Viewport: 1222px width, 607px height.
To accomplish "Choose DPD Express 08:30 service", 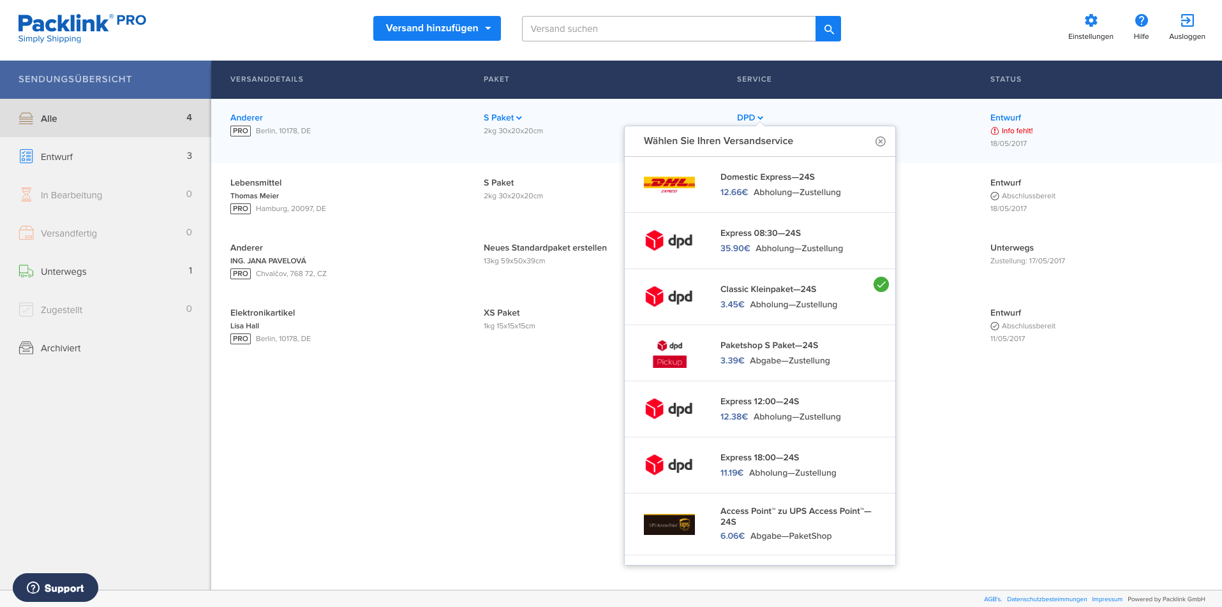I will tap(760, 240).
